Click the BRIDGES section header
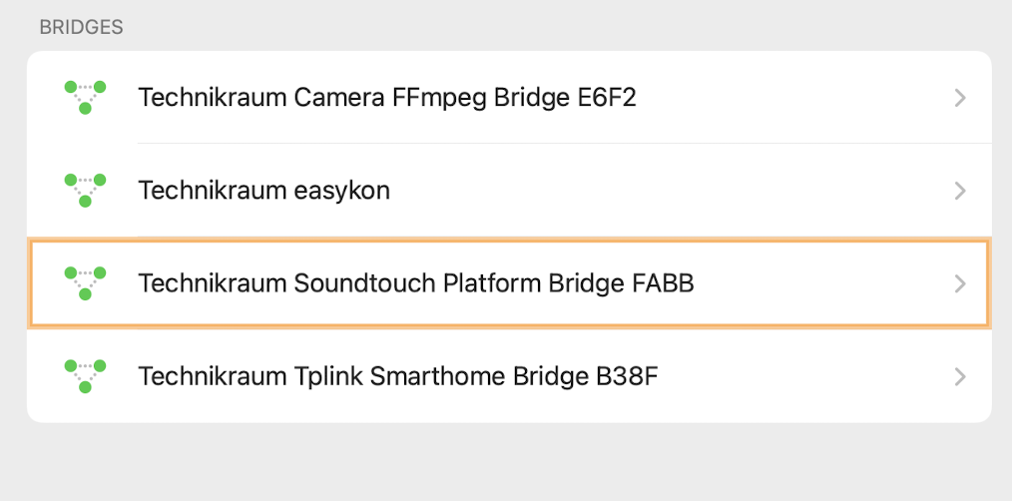Viewport: 1012px width, 501px height. tap(81, 27)
